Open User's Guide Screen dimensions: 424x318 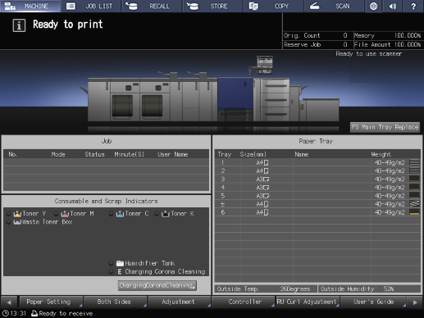pyautogui.click(x=373, y=302)
